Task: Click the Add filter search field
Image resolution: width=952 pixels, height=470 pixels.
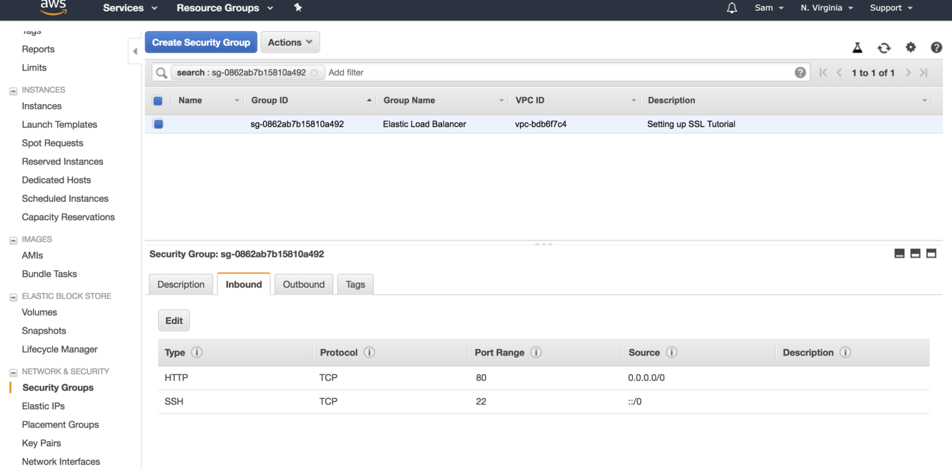Action: coord(535,73)
